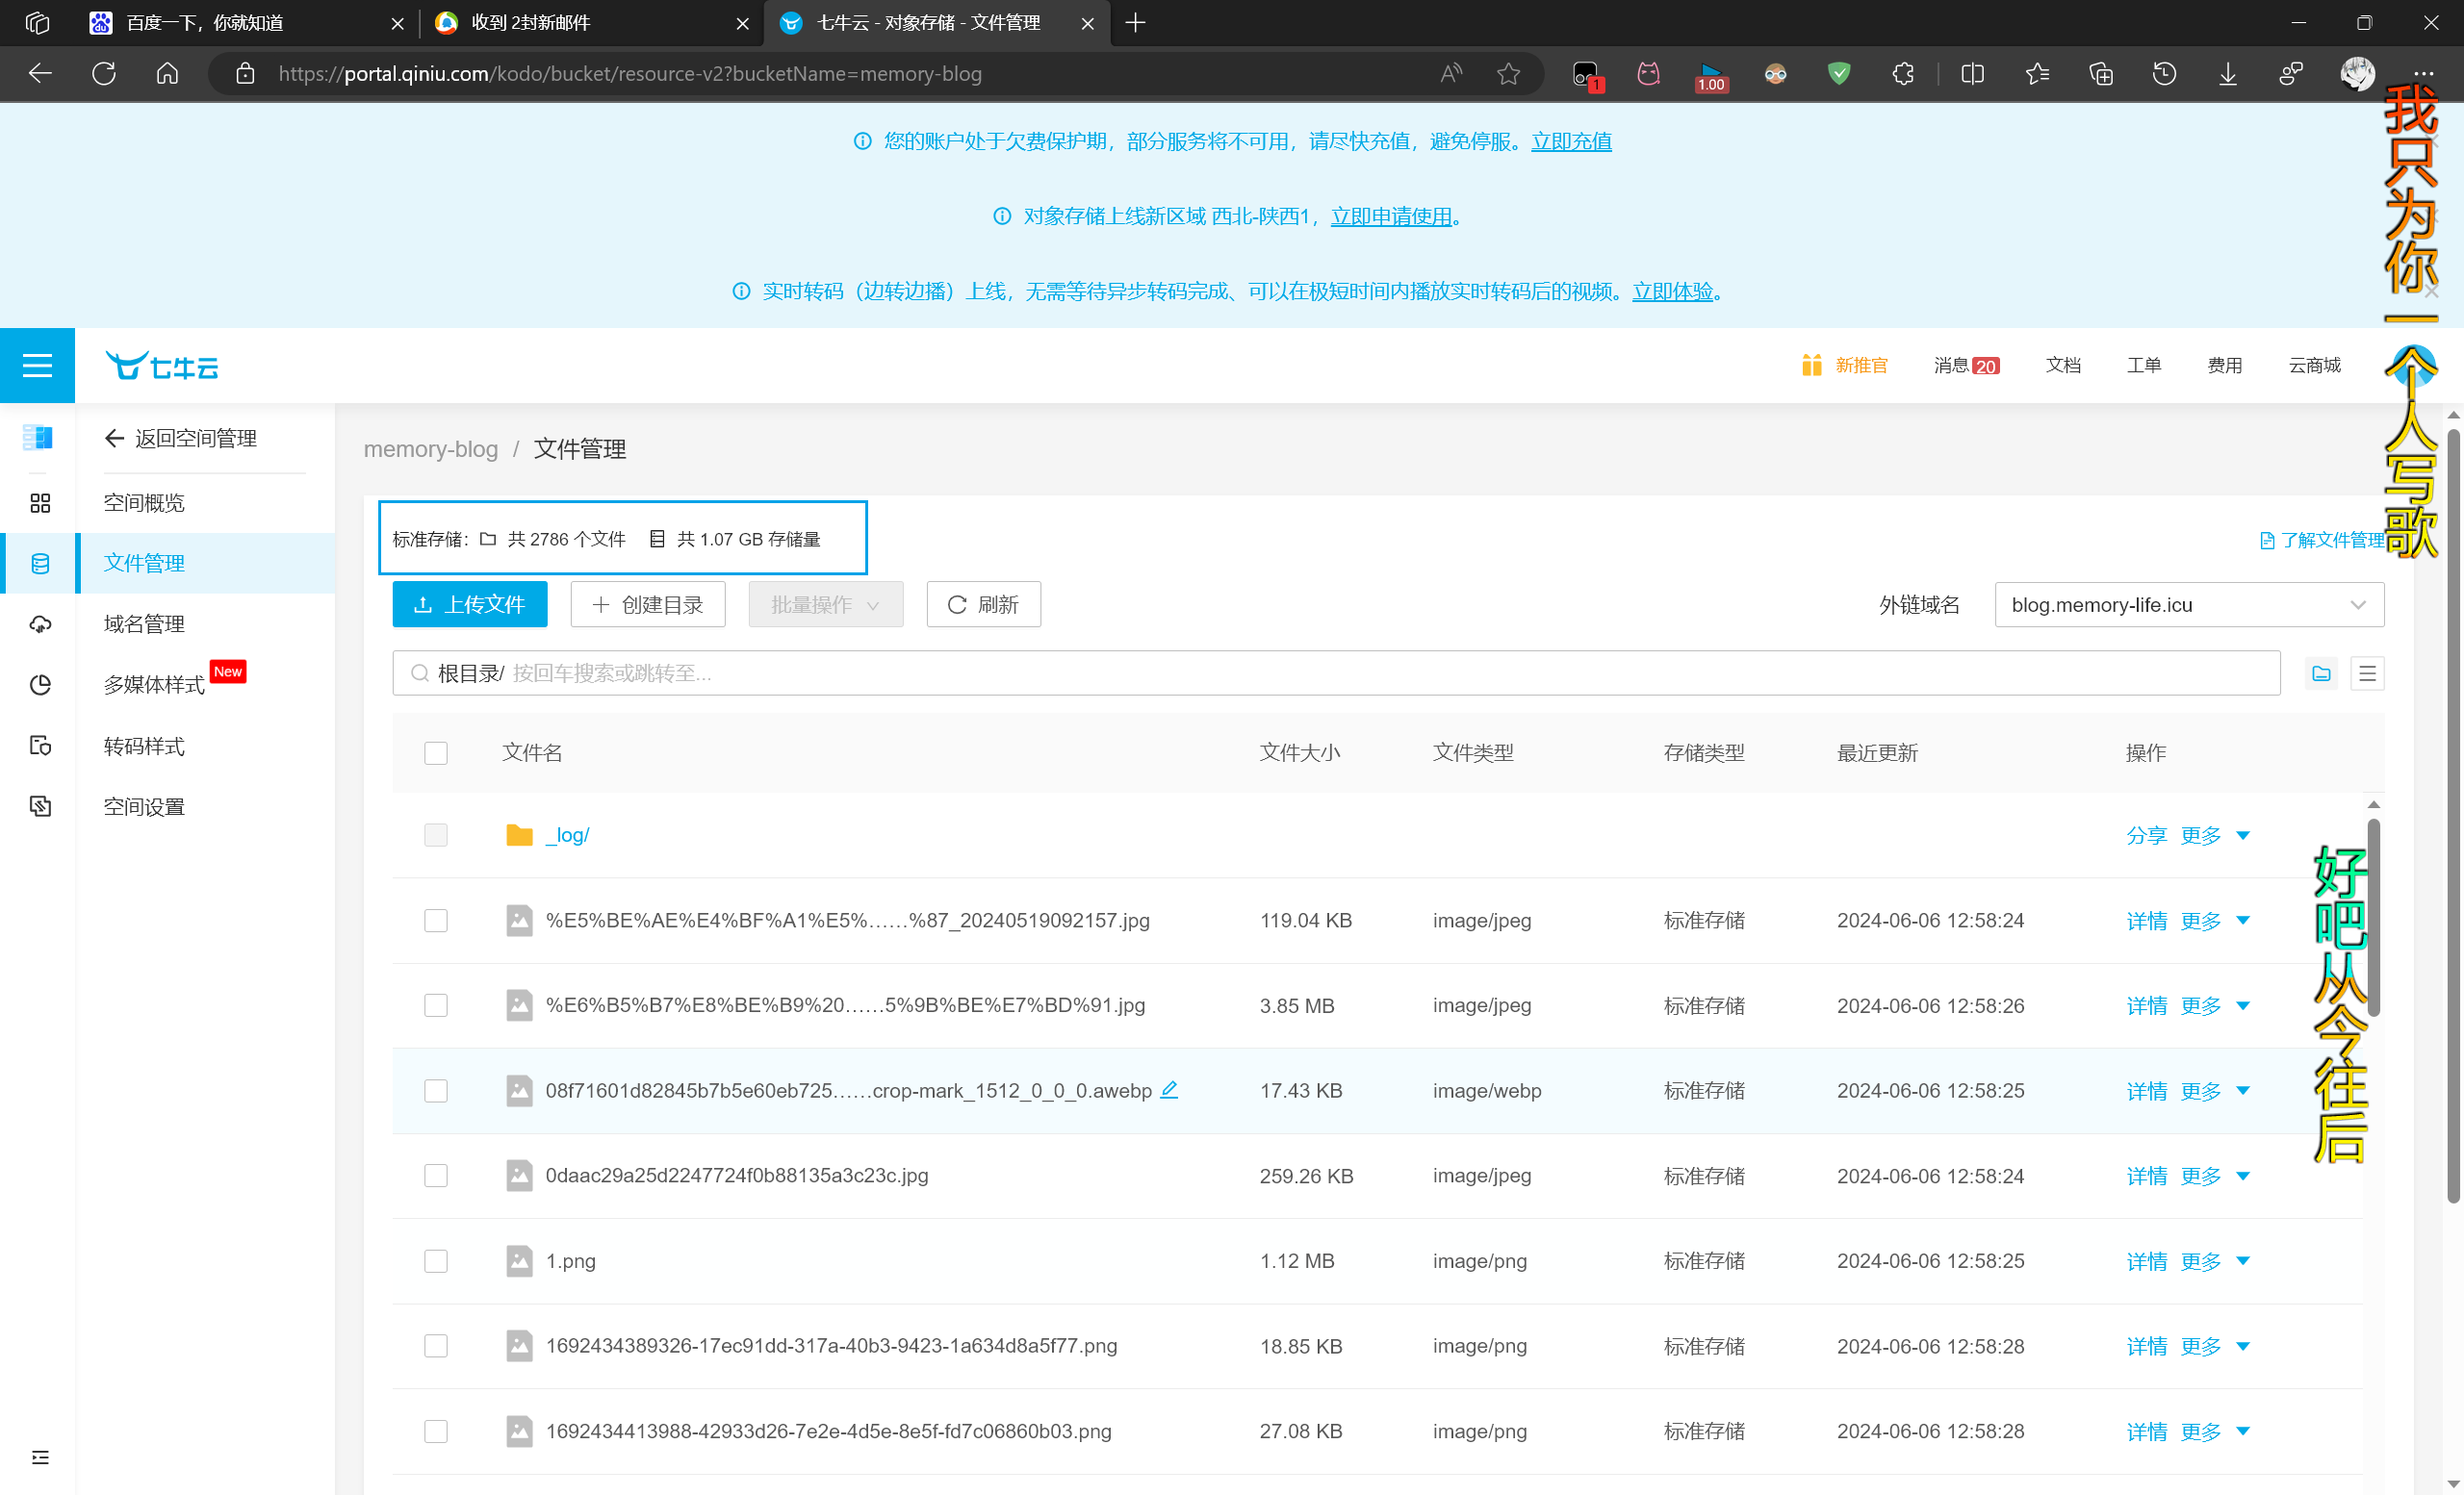
Task: Open browser downloads icon
Action: 2228,73
